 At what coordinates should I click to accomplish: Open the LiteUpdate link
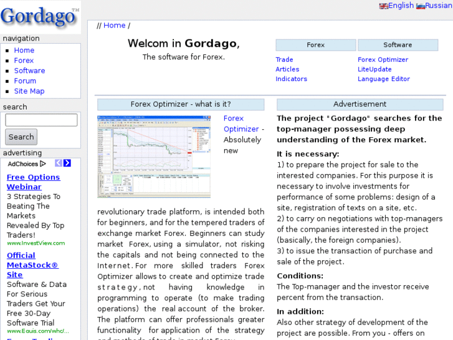[x=374, y=69]
